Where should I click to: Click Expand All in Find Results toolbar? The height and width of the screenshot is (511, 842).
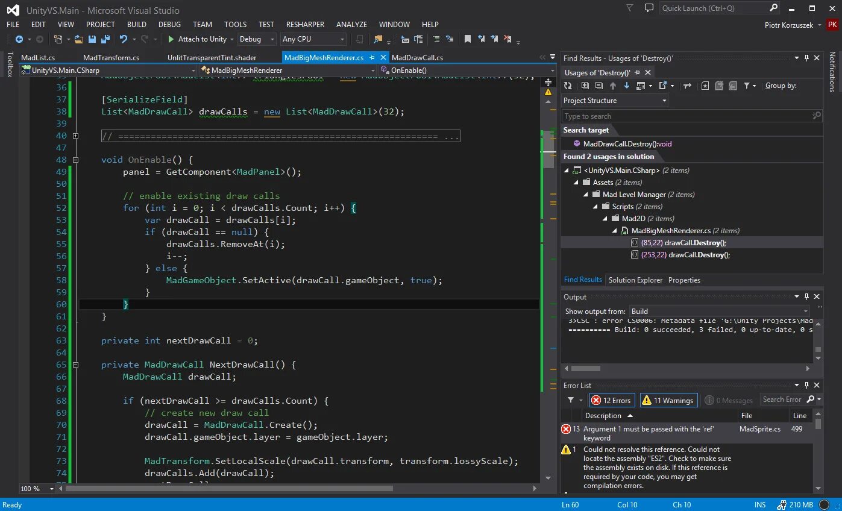tap(585, 86)
